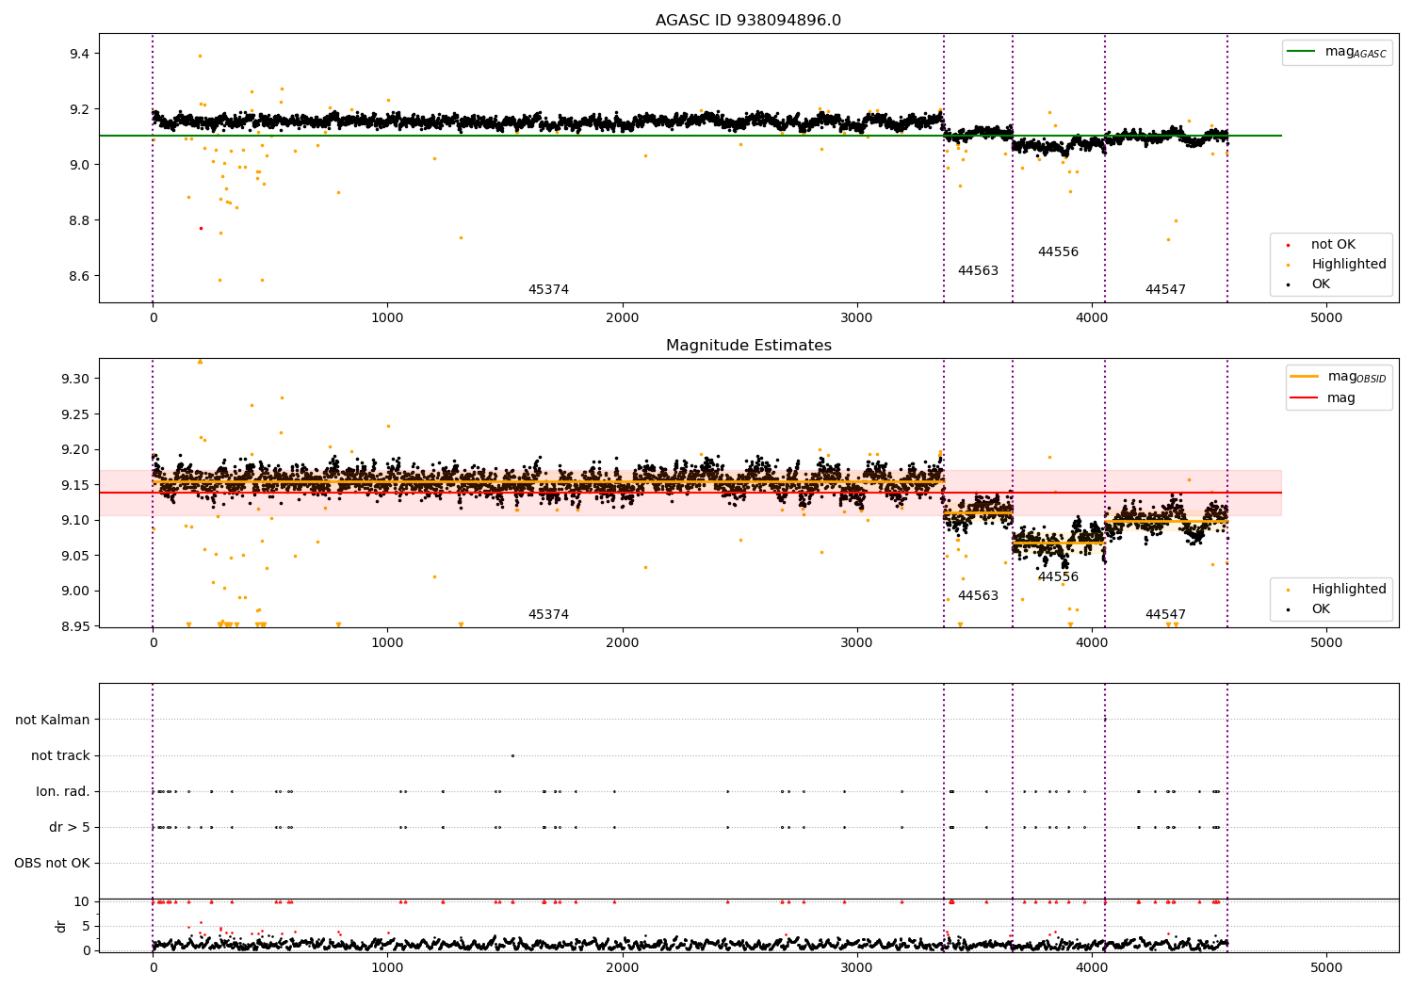
Task: Click obsid label 45374 in the AGASC ID plot
Action: coord(548,290)
